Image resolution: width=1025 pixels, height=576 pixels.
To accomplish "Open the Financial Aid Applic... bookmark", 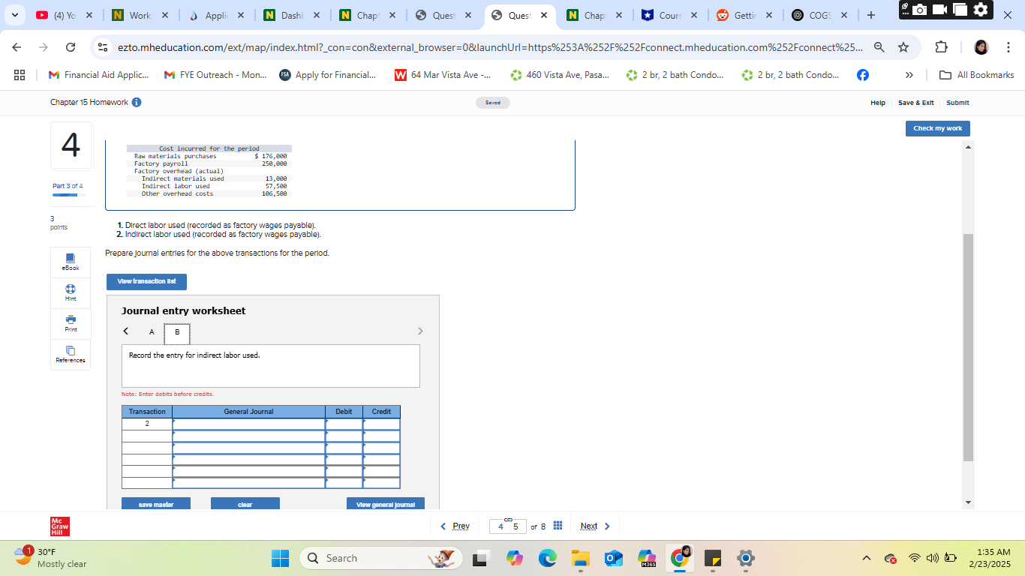I will pyautogui.click(x=98, y=75).
